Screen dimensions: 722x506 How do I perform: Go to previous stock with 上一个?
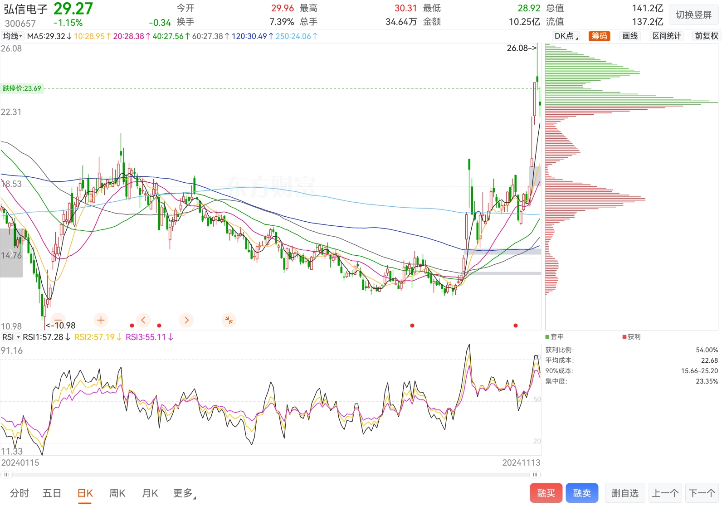(665, 493)
